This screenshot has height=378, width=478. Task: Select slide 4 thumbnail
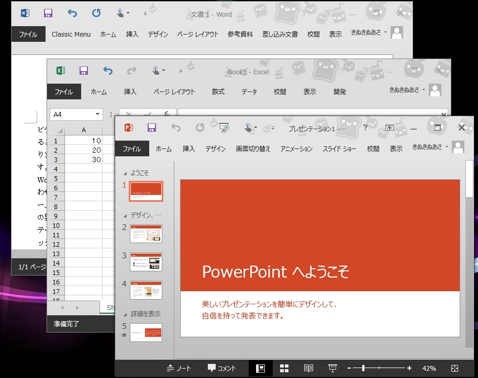coord(146,290)
